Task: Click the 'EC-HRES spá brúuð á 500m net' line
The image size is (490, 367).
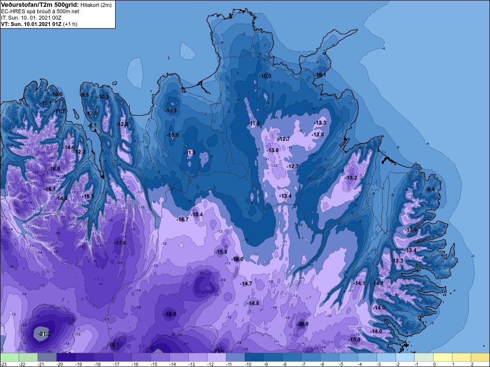Action: [40, 11]
